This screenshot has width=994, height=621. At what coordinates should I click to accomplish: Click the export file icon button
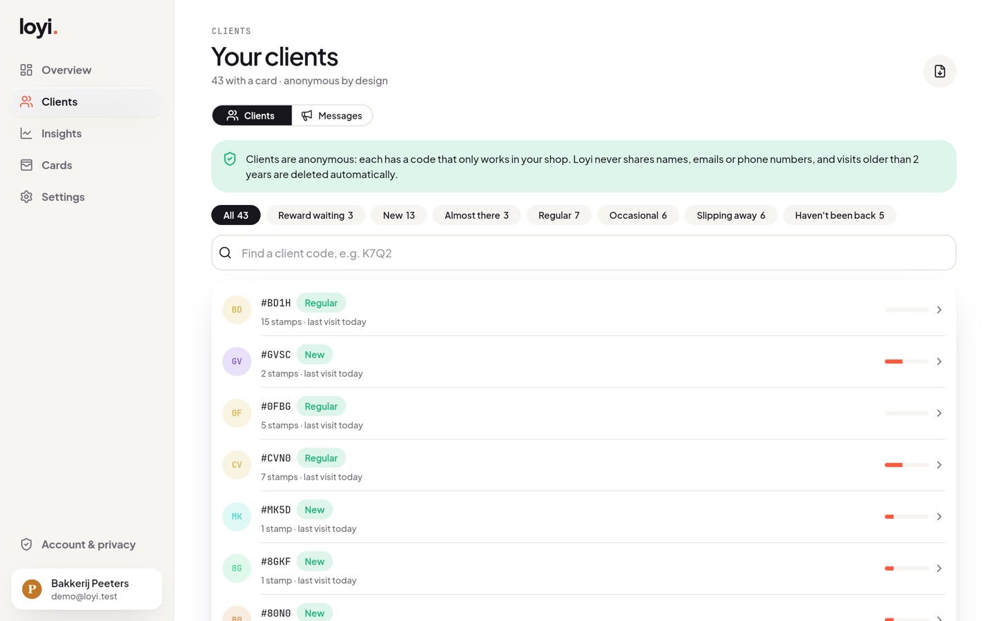pyautogui.click(x=939, y=71)
